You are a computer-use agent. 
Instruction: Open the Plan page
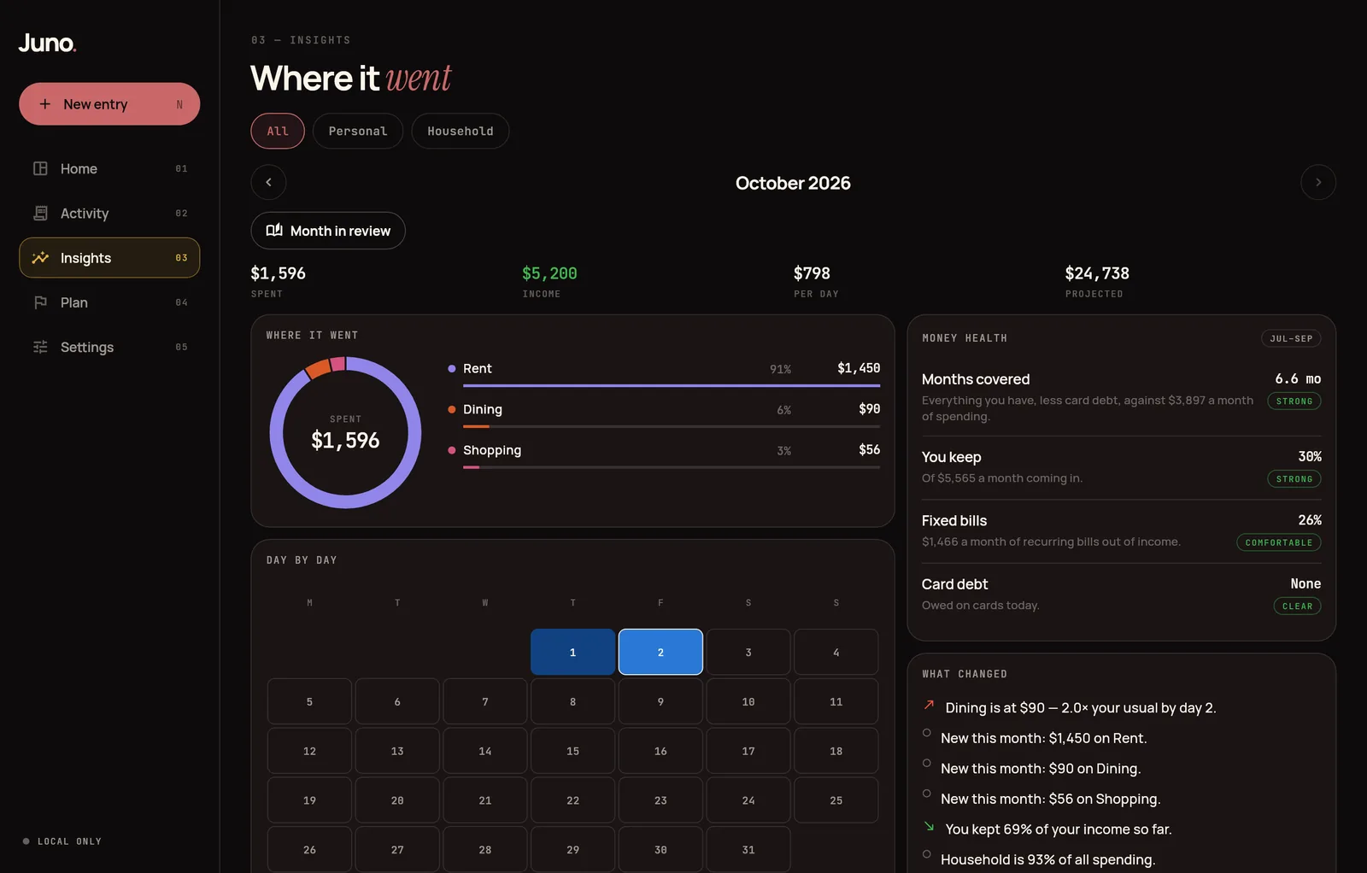pyautogui.click(x=109, y=302)
